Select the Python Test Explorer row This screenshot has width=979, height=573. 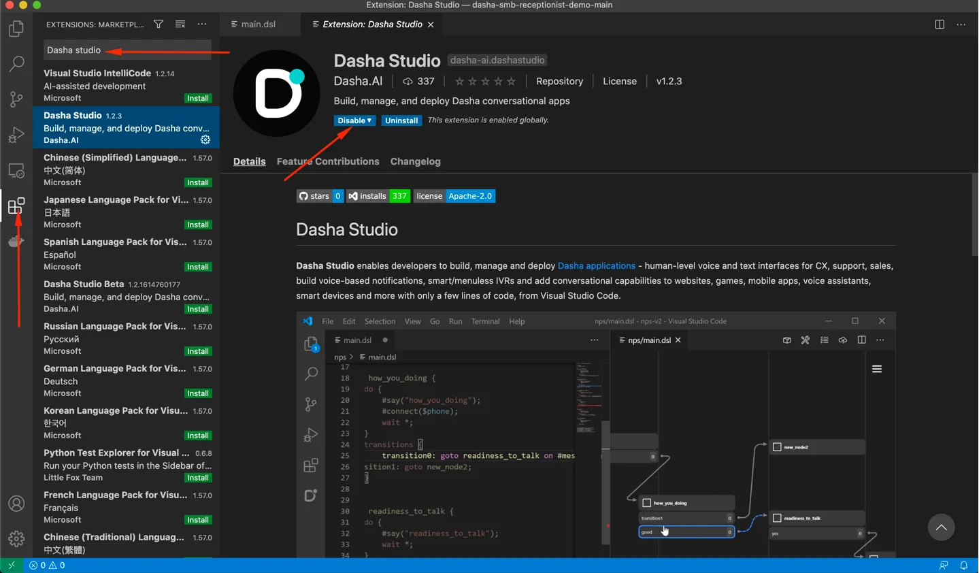(x=126, y=465)
